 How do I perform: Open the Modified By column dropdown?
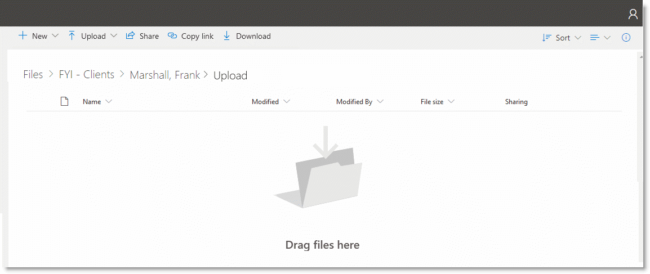[380, 101]
